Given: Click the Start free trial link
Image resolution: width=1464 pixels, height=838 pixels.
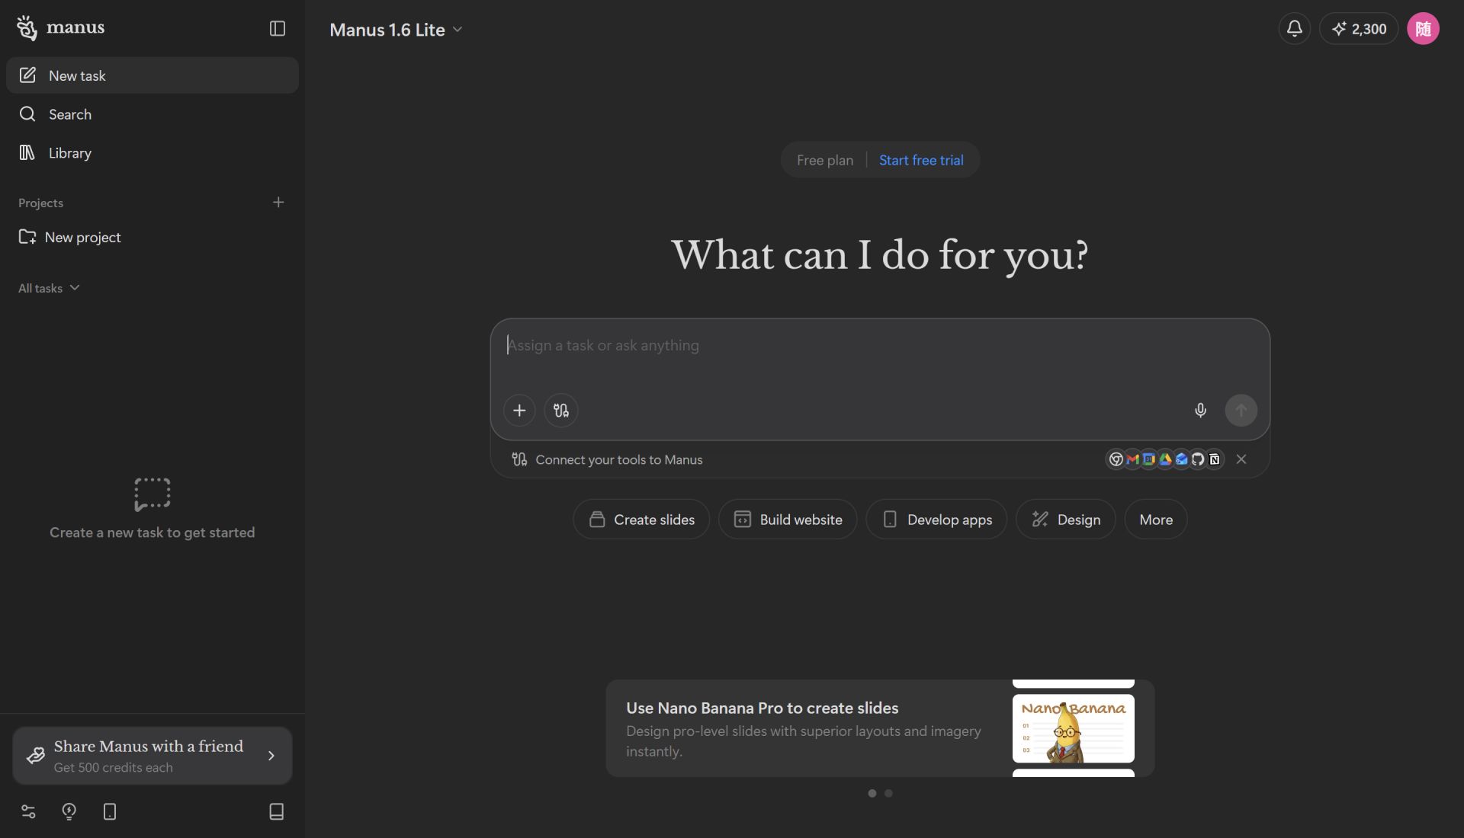Looking at the screenshot, I should tap(920, 160).
